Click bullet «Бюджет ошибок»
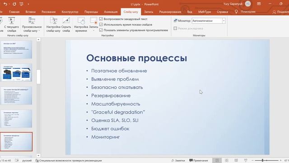The height and width of the screenshot is (163, 289). tap(110, 129)
